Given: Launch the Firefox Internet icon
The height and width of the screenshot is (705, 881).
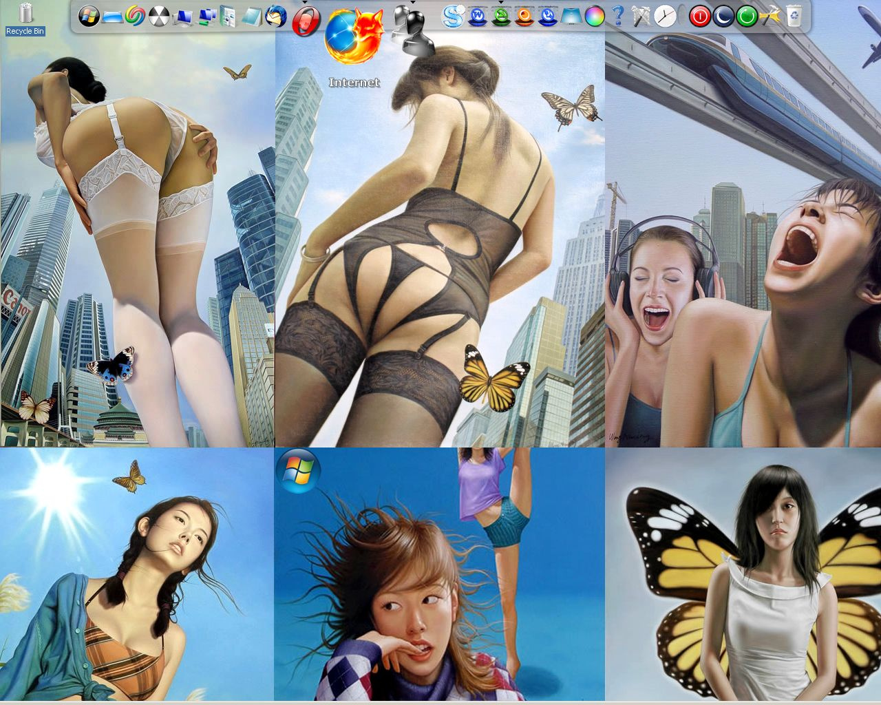Looking at the screenshot, I should pyautogui.click(x=354, y=36).
